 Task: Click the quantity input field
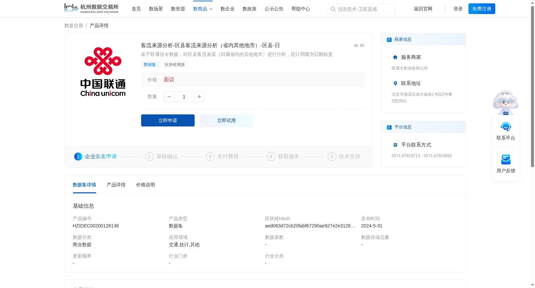click(184, 97)
